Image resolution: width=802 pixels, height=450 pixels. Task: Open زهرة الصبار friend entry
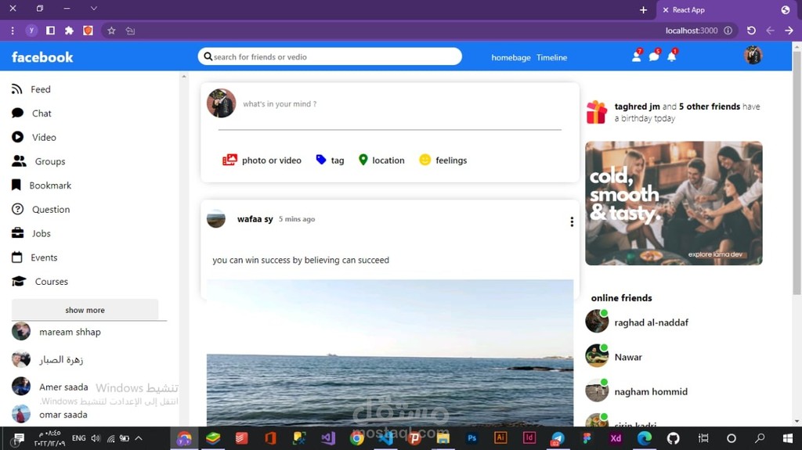48,359
